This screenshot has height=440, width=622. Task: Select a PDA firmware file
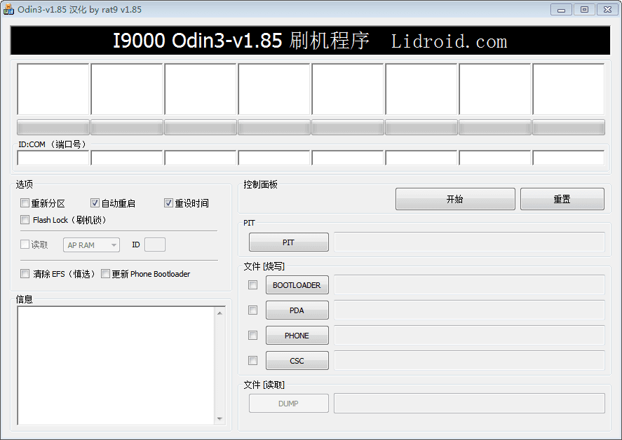[x=297, y=310]
